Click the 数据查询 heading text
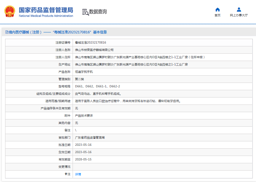Viewport: 256px width, 182px height. pos(98,12)
